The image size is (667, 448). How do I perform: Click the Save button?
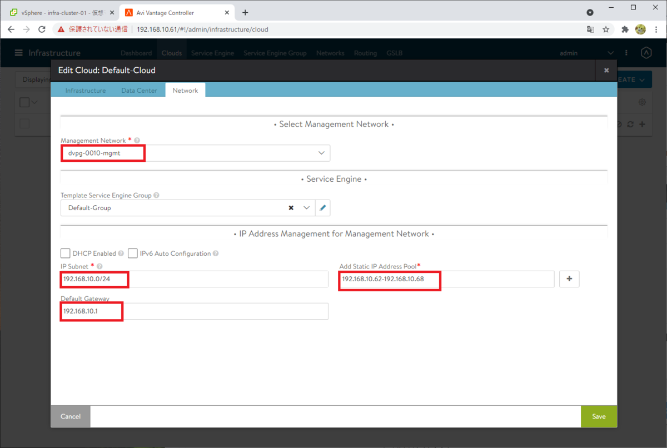[x=599, y=416]
